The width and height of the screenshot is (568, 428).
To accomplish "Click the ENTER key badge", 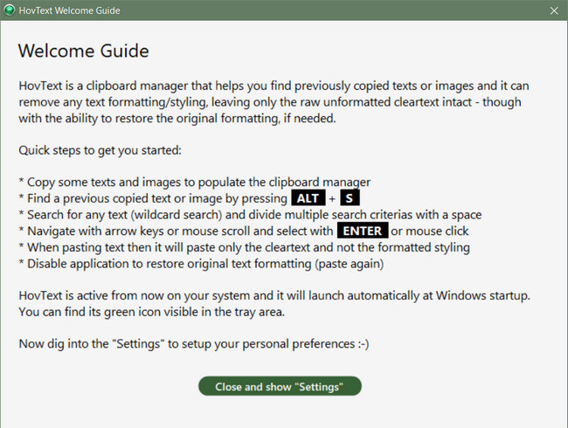I will click(x=363, y=231).
